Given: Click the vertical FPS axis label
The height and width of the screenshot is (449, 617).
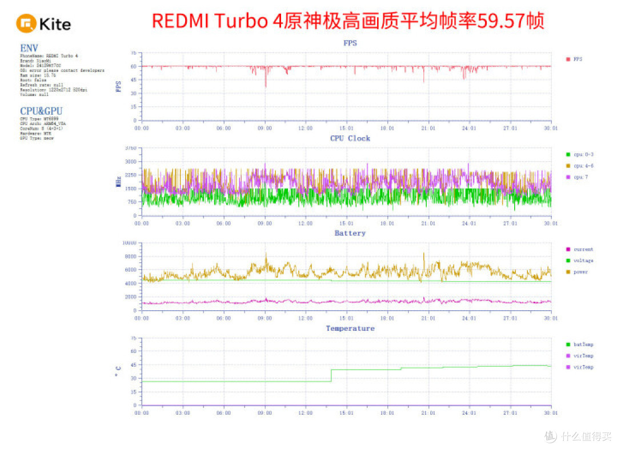Looking at the screenshot, I should [x=118, y=87].
